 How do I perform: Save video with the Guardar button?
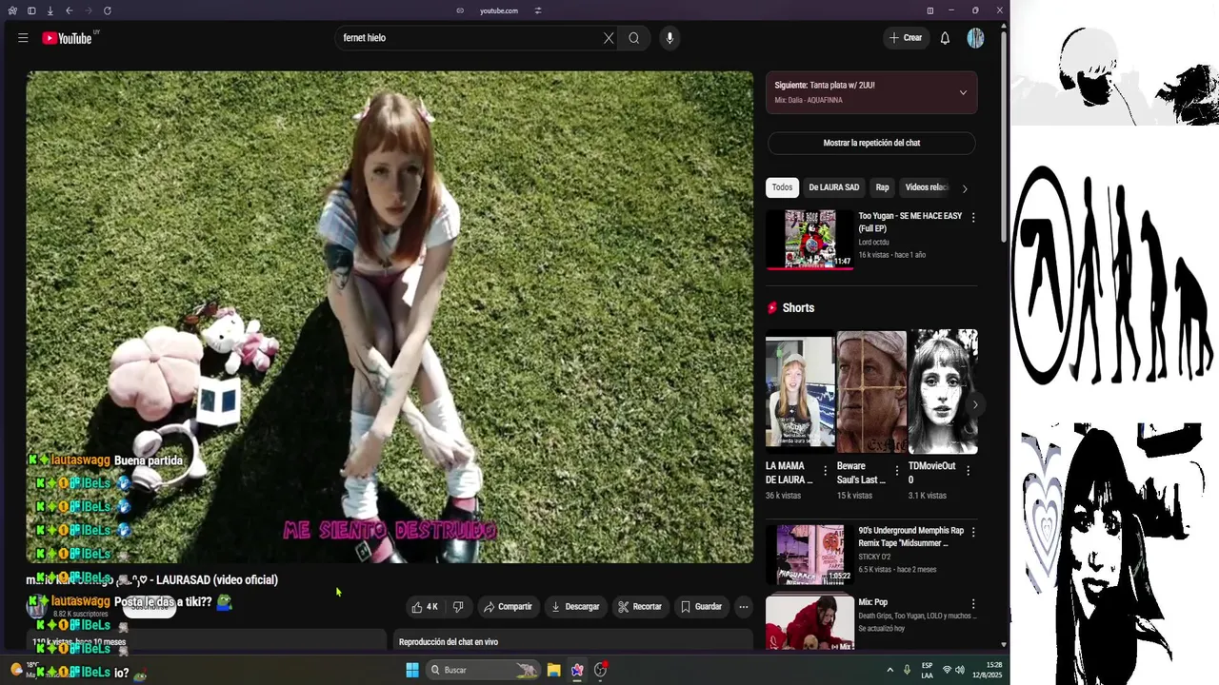701,607
